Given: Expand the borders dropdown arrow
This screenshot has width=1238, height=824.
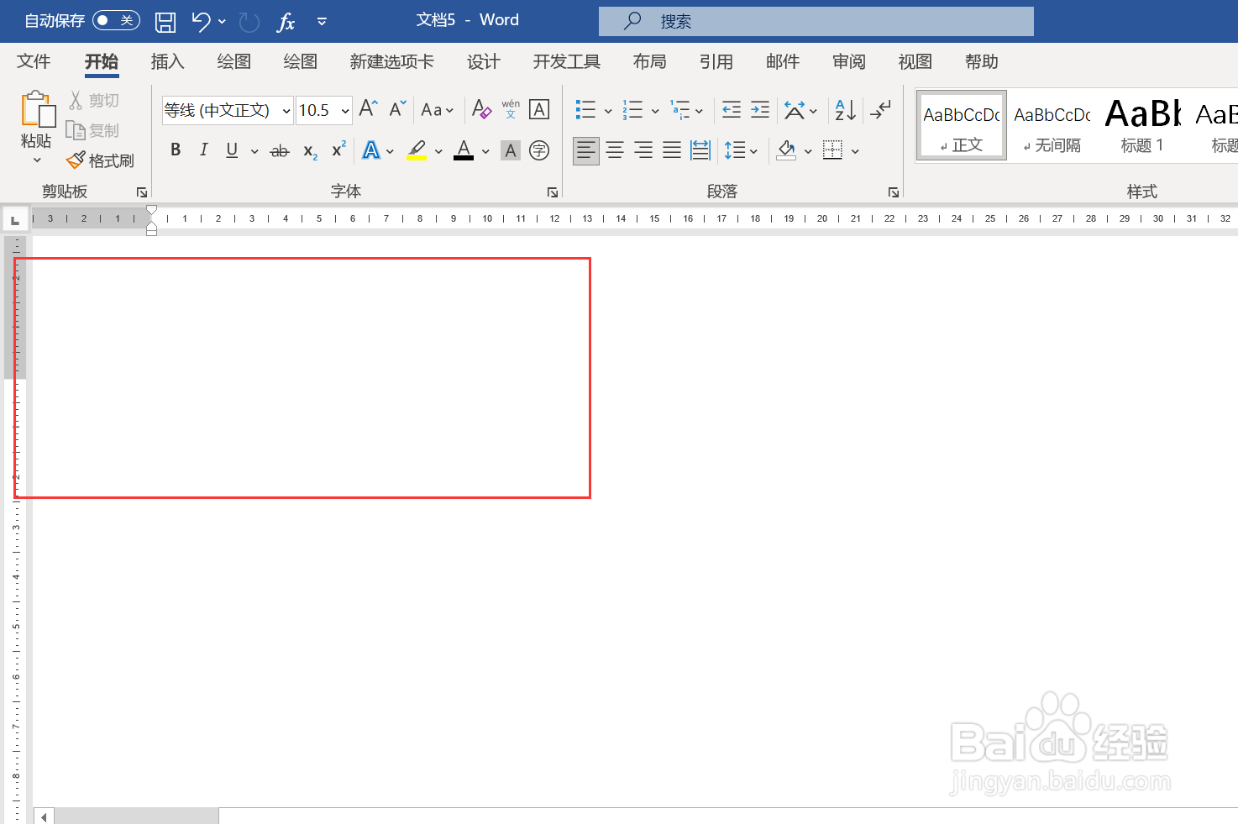Looking at the screenshot, I should click(x=855, y=151).
